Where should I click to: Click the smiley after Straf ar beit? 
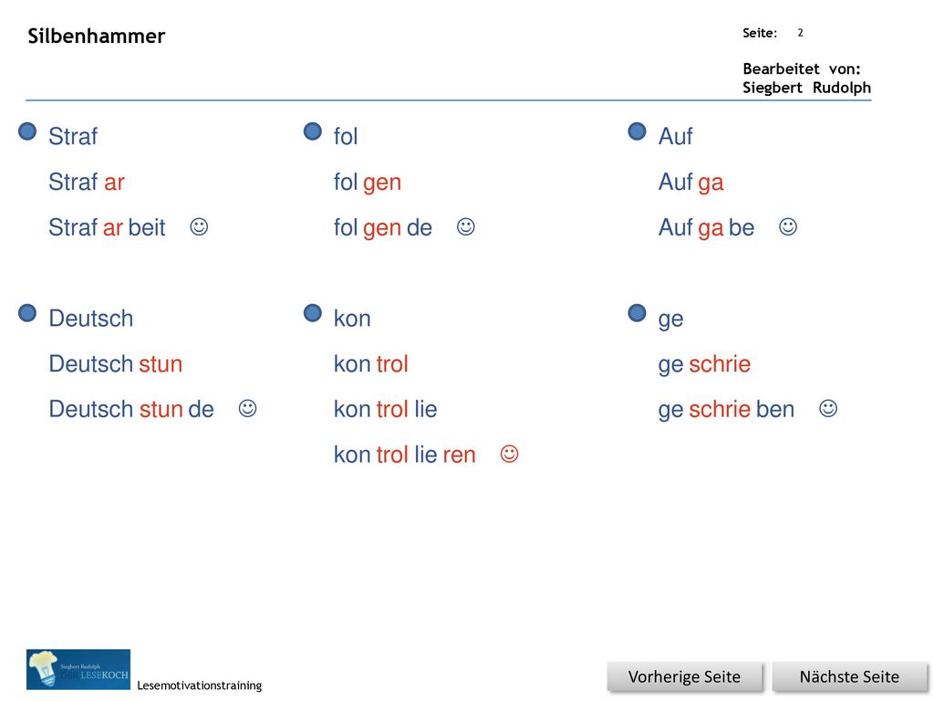pos(199,226)
